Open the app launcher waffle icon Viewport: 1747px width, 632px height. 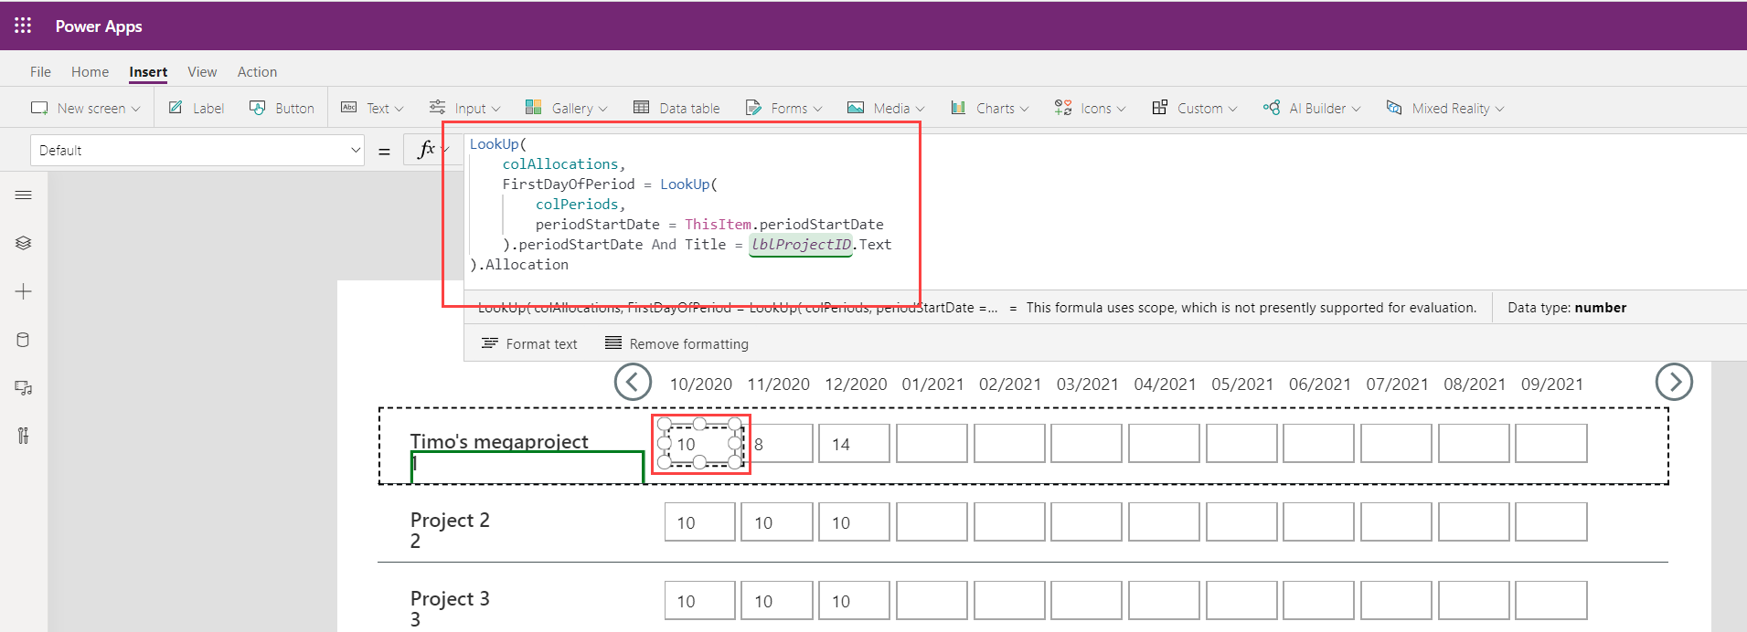[x=23, y=26]
